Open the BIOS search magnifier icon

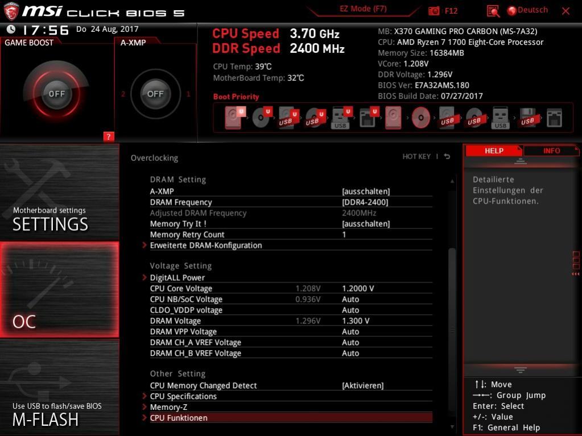click(x=493, y=11)
